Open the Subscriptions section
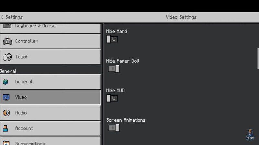The image size is (259, 145). tap(50, 142)
